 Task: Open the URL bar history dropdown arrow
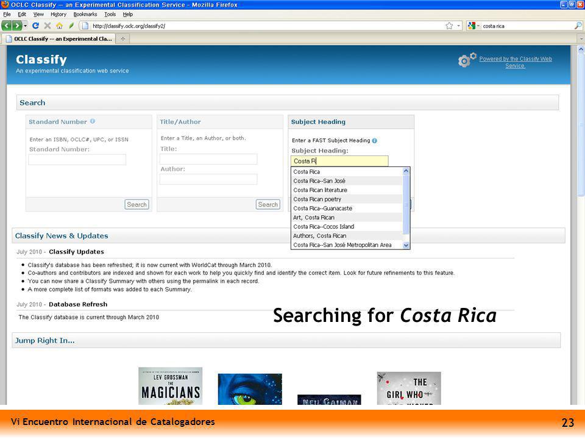coord(459,26)
